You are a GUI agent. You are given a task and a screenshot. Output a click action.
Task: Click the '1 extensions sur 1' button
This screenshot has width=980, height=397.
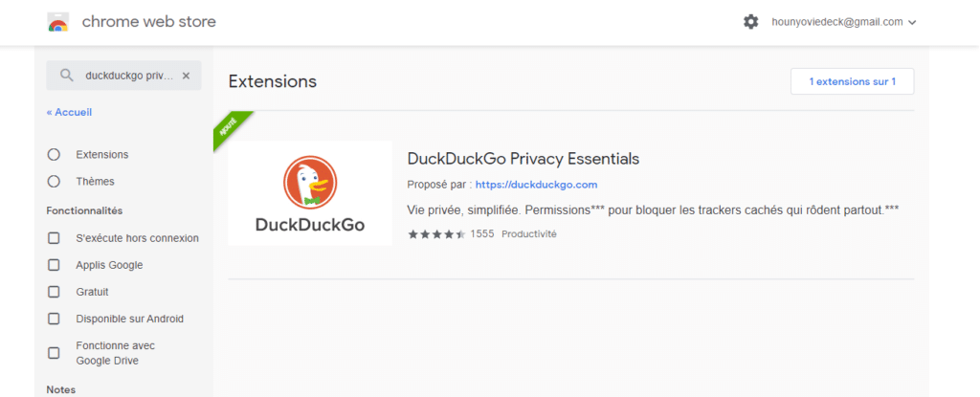tap(852, 81)
